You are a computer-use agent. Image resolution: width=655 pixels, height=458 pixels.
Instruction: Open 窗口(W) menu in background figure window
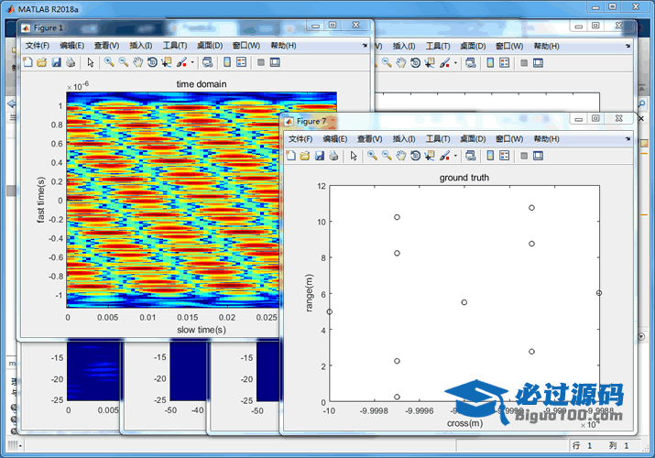coord(509,46)
